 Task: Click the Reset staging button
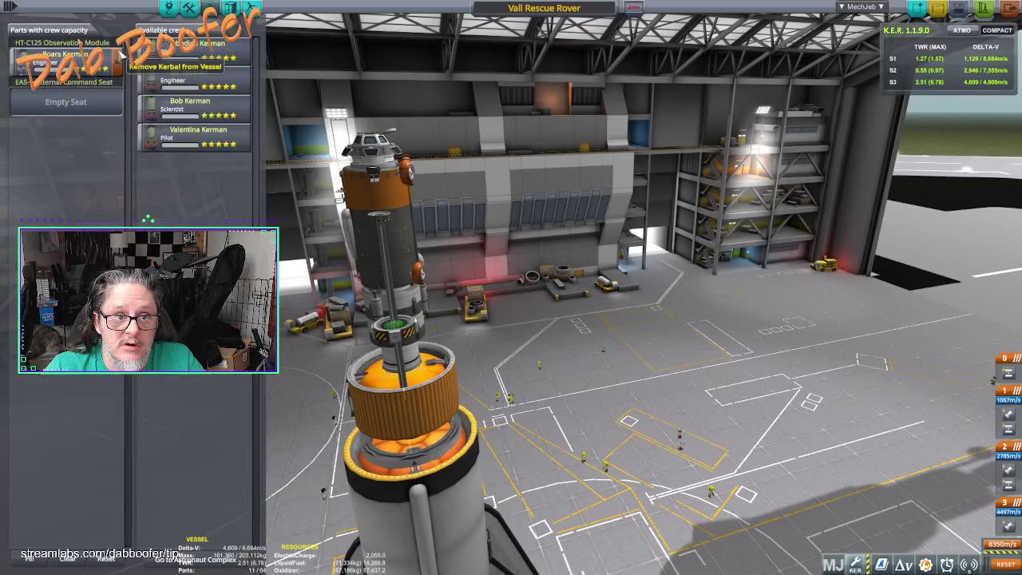click(1005, 564)
